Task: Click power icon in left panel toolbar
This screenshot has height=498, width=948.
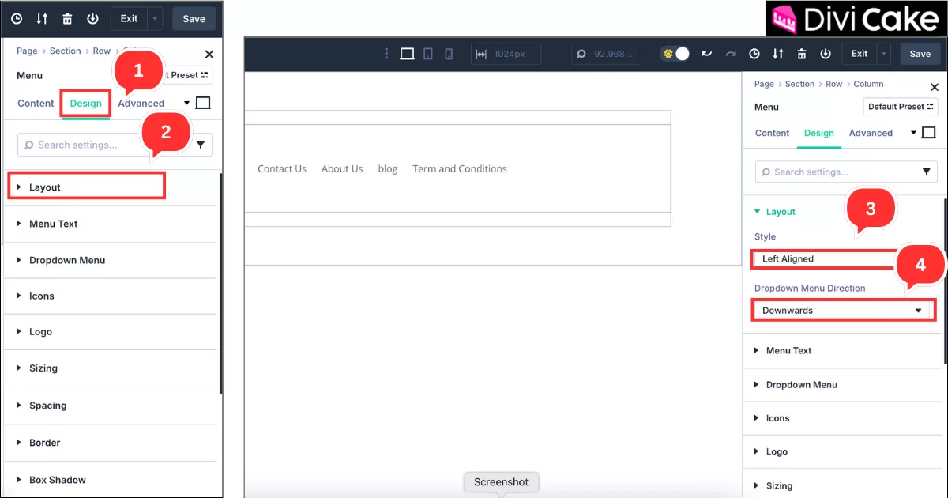Action: (92, 18)
